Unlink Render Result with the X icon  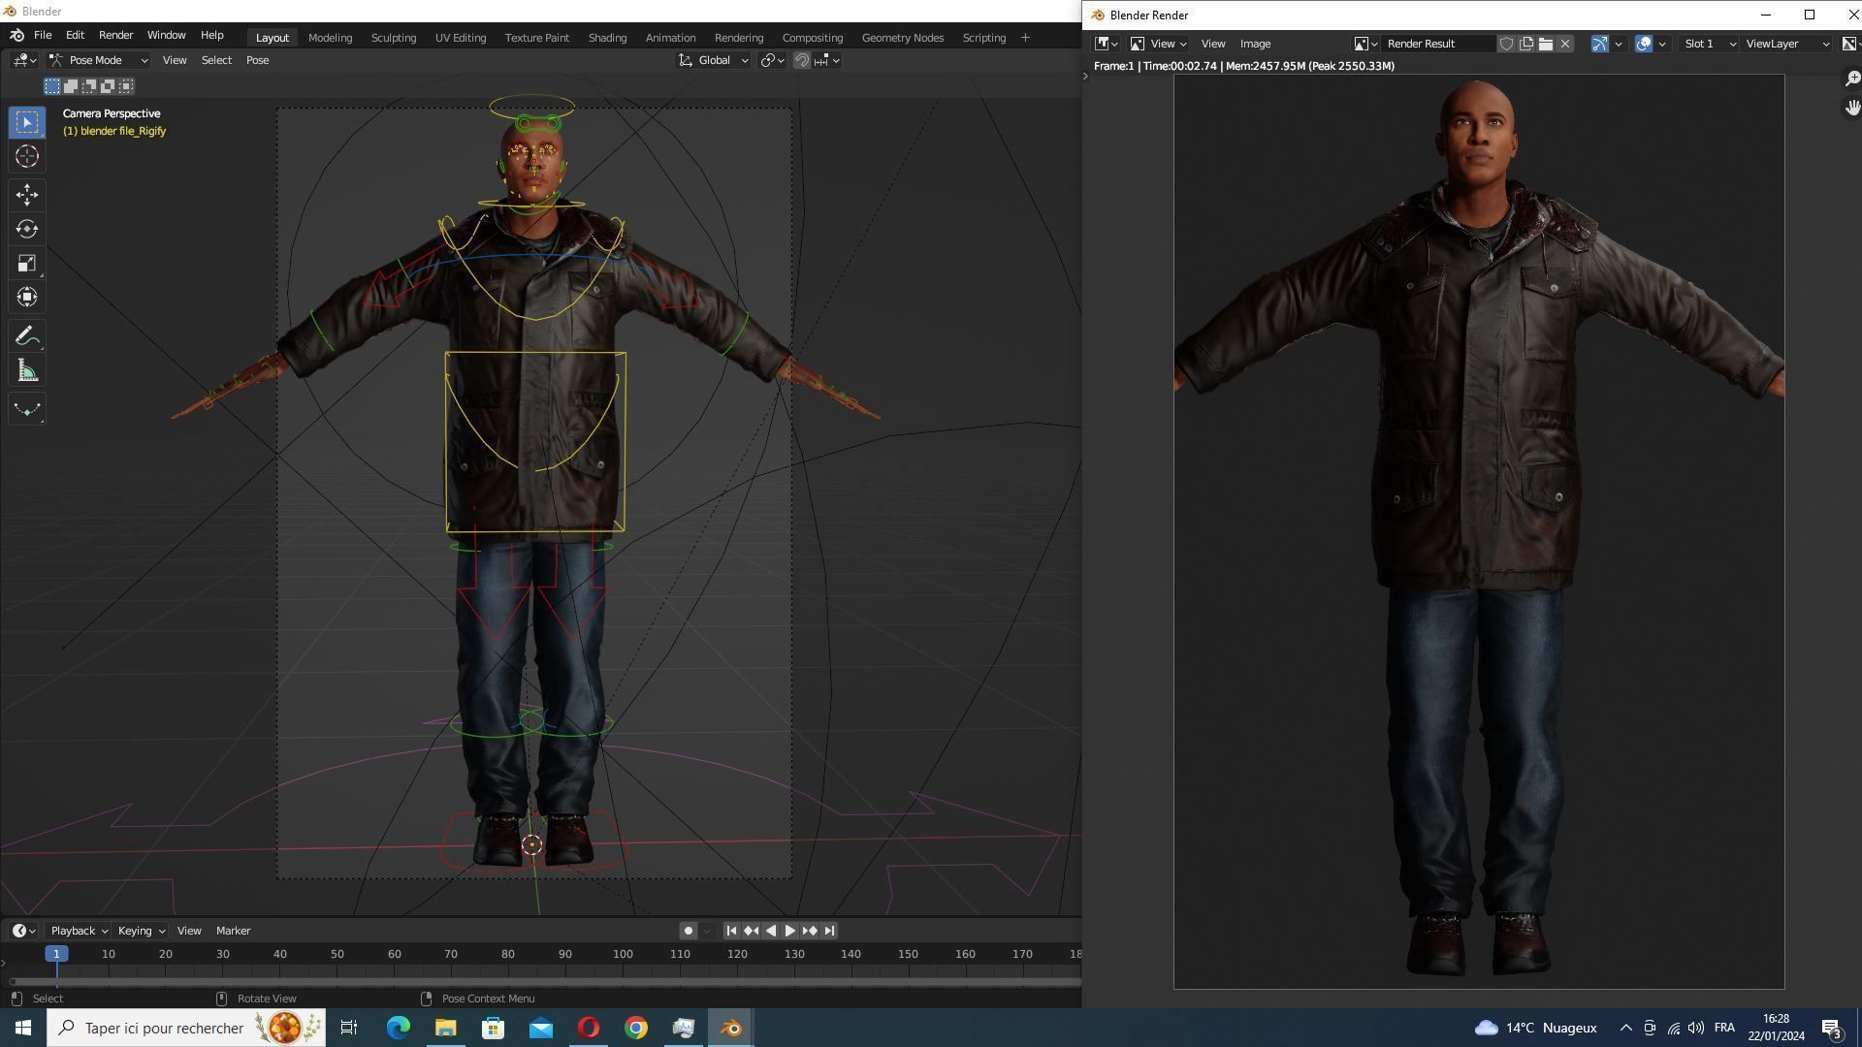click(1565, 44)
